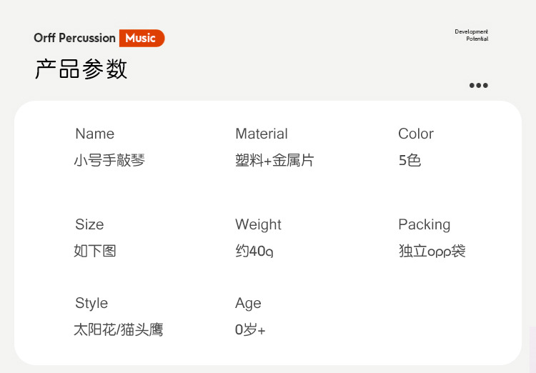This screenshot has width=536, height=373.
Task: Click the 5色 color value
Action: pos(410,161)
